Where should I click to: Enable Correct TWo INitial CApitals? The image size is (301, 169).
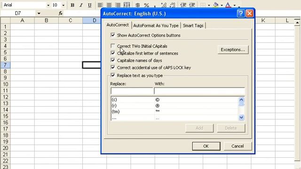(x=113, y=46)
